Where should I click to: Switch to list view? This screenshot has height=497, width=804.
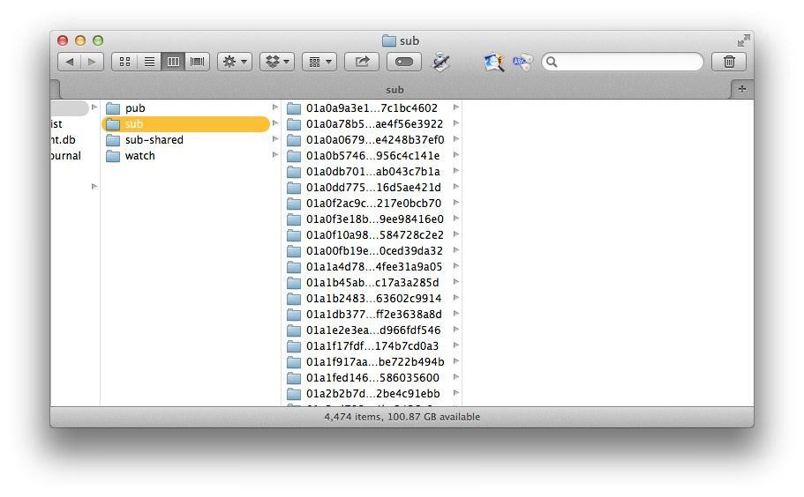point(149,62)
